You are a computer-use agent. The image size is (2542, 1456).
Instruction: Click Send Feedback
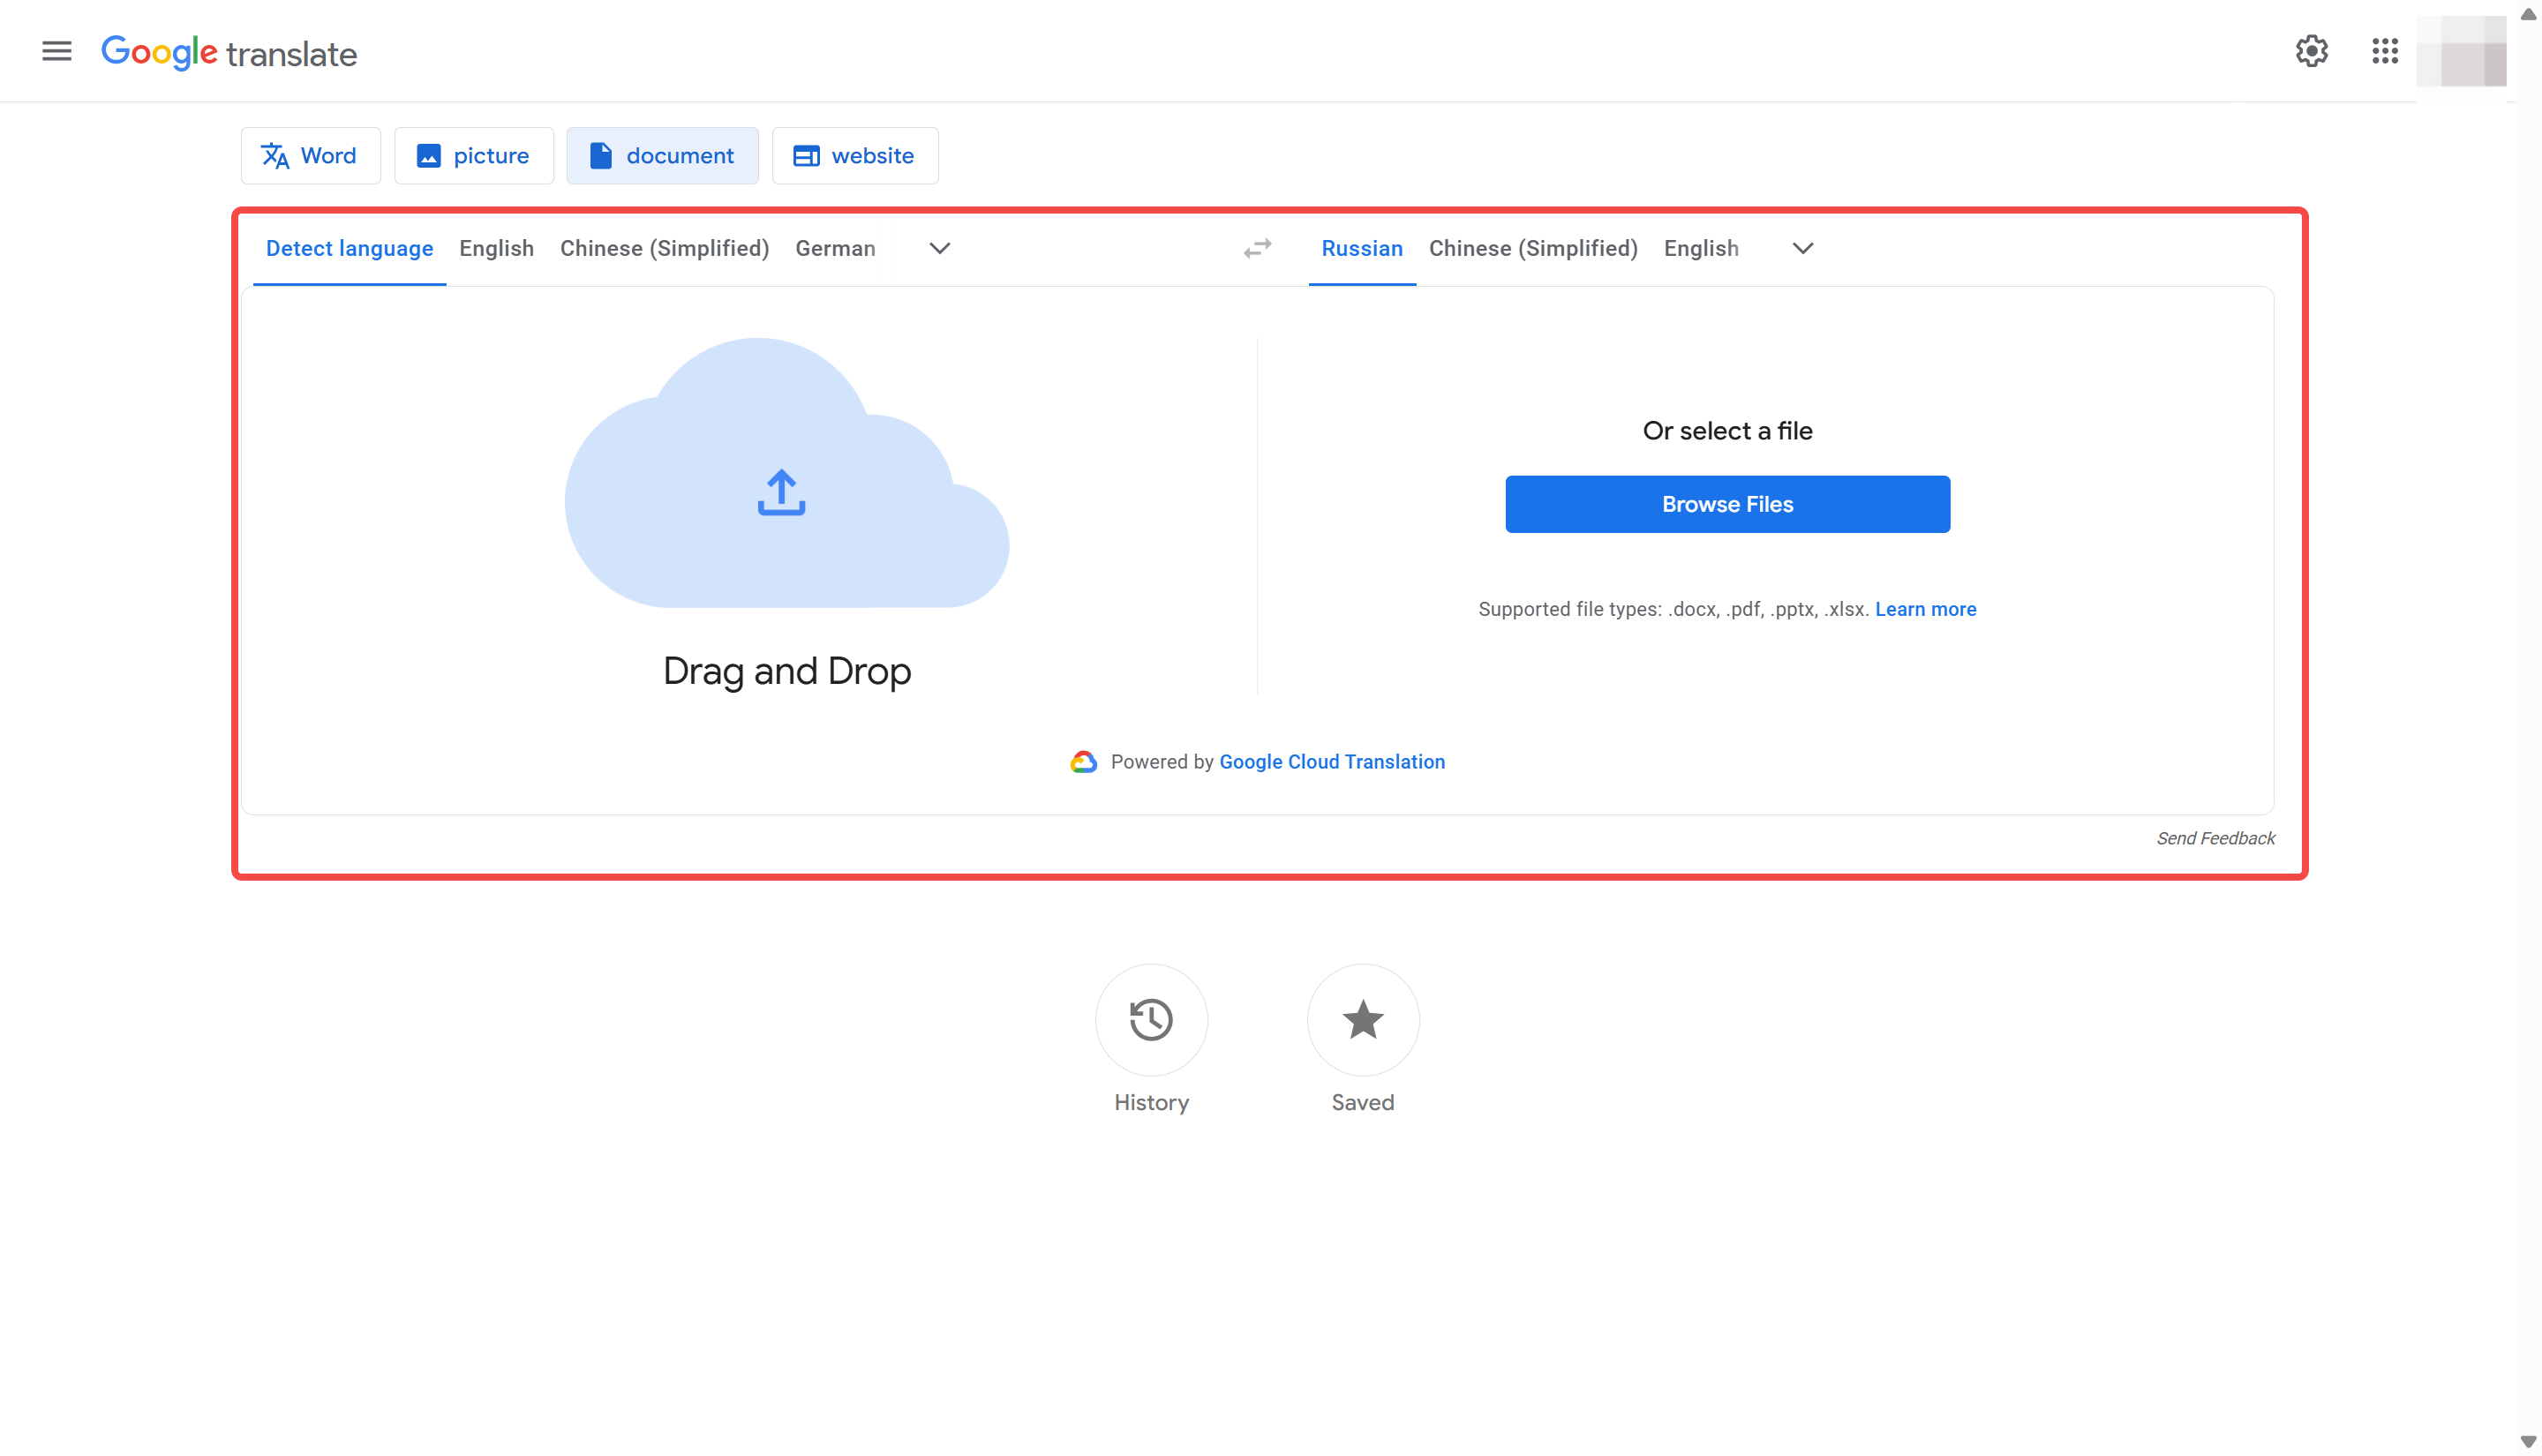[x=2215, y=838]
